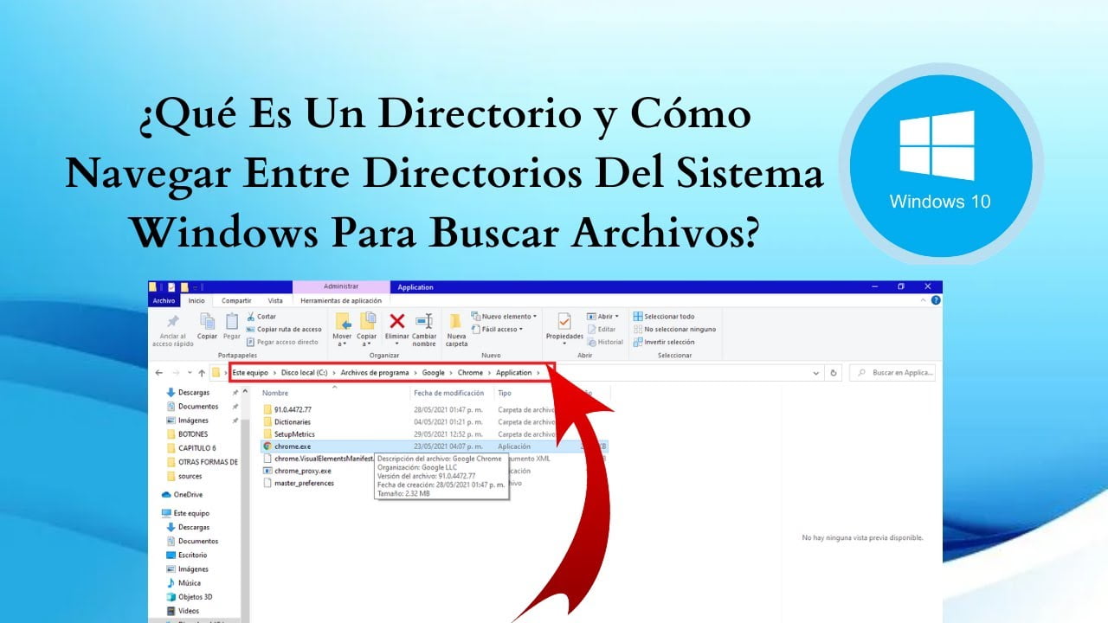Open the Archivo menu tab
The image size is (1108, 623).
164,300
